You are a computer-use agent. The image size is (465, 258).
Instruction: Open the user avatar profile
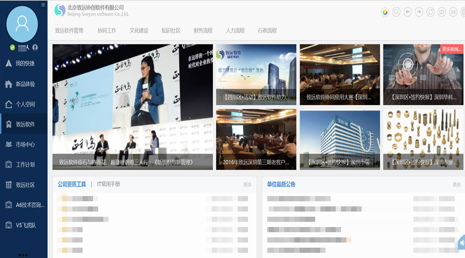click(x=22, y=24)
